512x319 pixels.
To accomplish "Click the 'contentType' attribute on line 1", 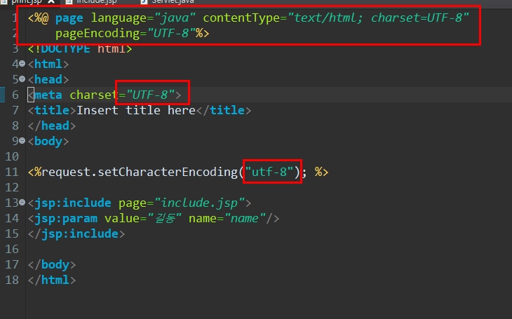I will coord(241,18).
